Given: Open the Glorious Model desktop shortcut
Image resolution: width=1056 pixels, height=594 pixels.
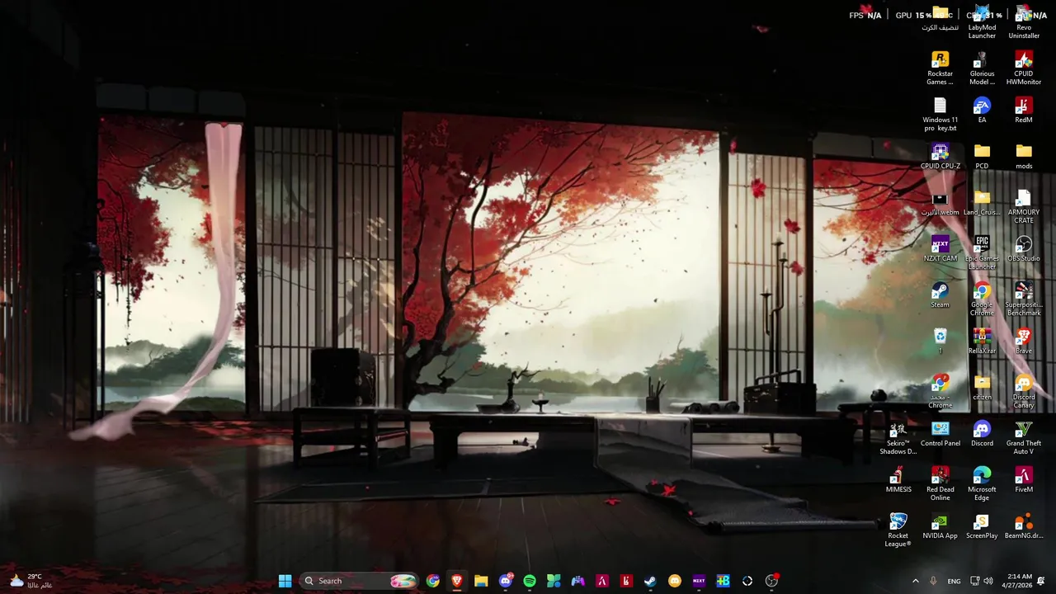Looking at the screenshot, I should pyautogui.click(x=982, y=68).
